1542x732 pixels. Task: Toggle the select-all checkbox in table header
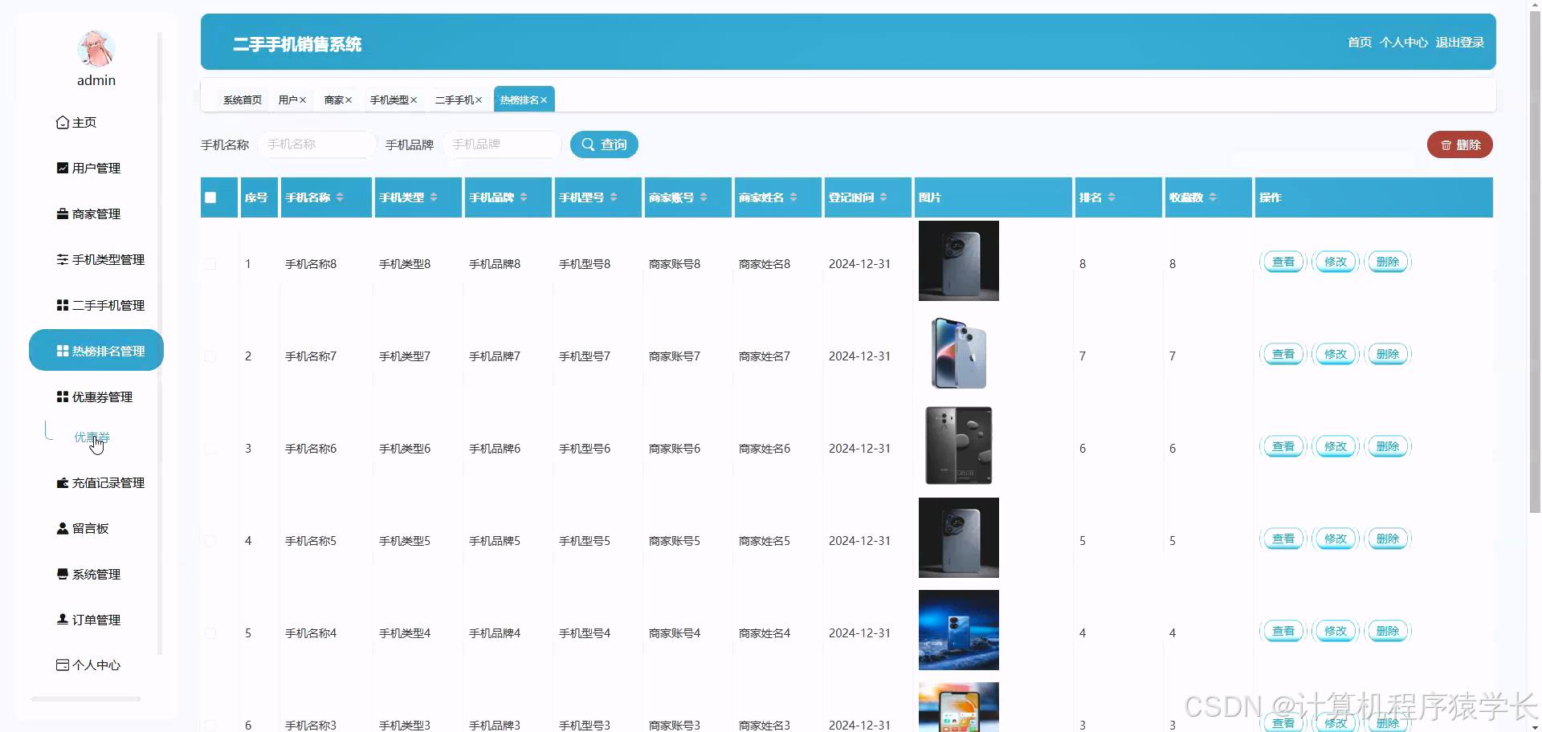(210, 197)
